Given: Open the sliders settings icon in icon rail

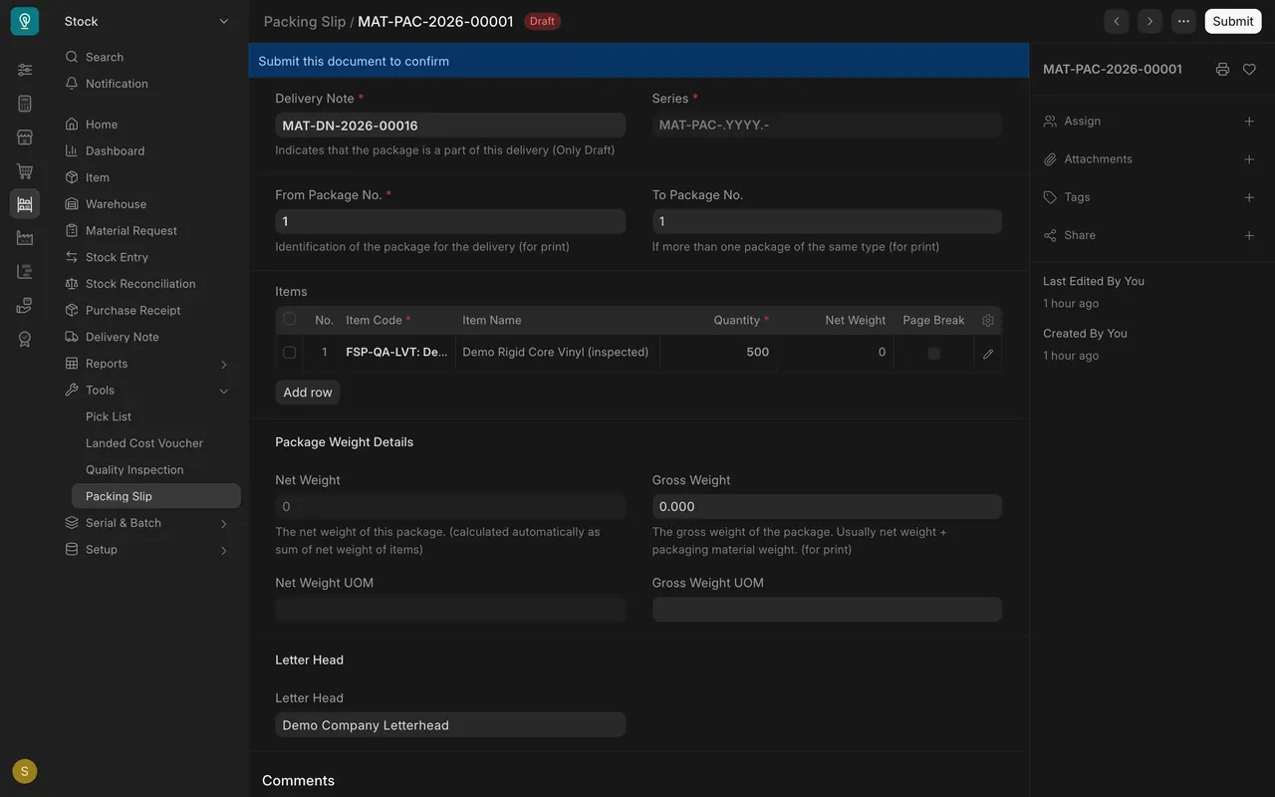Looking at the screenshot, I should pyautogui.click(x=25, y=70).
